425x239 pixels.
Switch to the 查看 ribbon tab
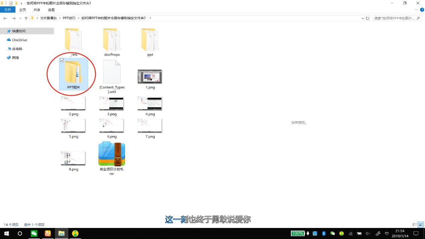coord(51,10)
